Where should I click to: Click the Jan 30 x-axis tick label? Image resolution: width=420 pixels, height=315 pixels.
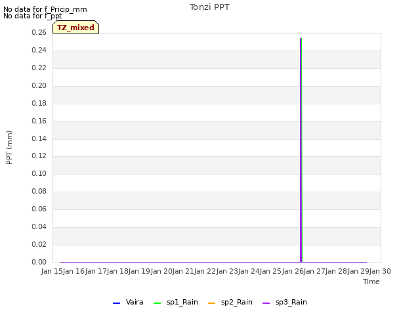[x=381, y=271]
